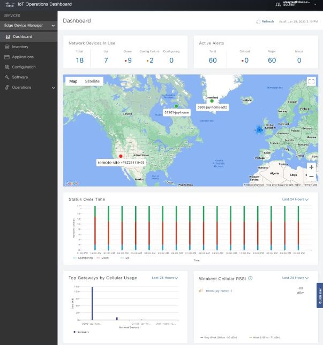Image resolution: width=323 pixels, height=345 pixels.
Task: Click the remote-site map label
Action: (x=122, y=163)
